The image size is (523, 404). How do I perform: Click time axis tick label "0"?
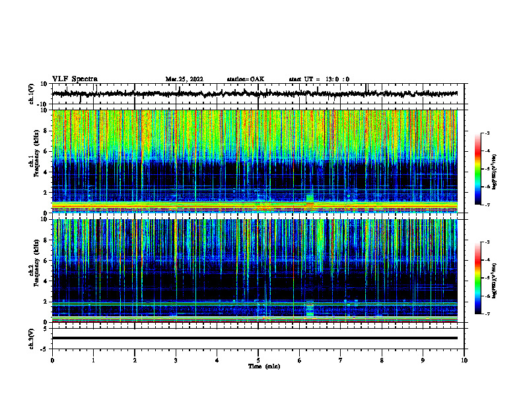pyautogui.click(x=52, y=360)
